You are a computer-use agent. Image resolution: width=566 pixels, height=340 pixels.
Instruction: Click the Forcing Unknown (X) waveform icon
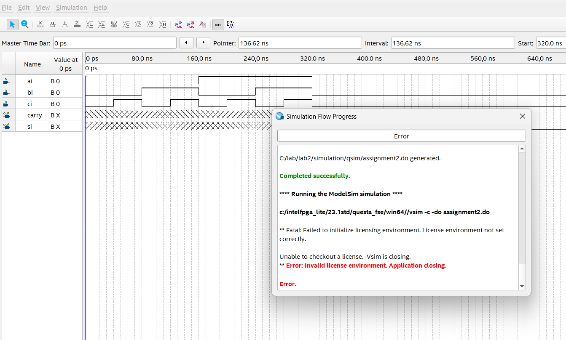point(40,24)
